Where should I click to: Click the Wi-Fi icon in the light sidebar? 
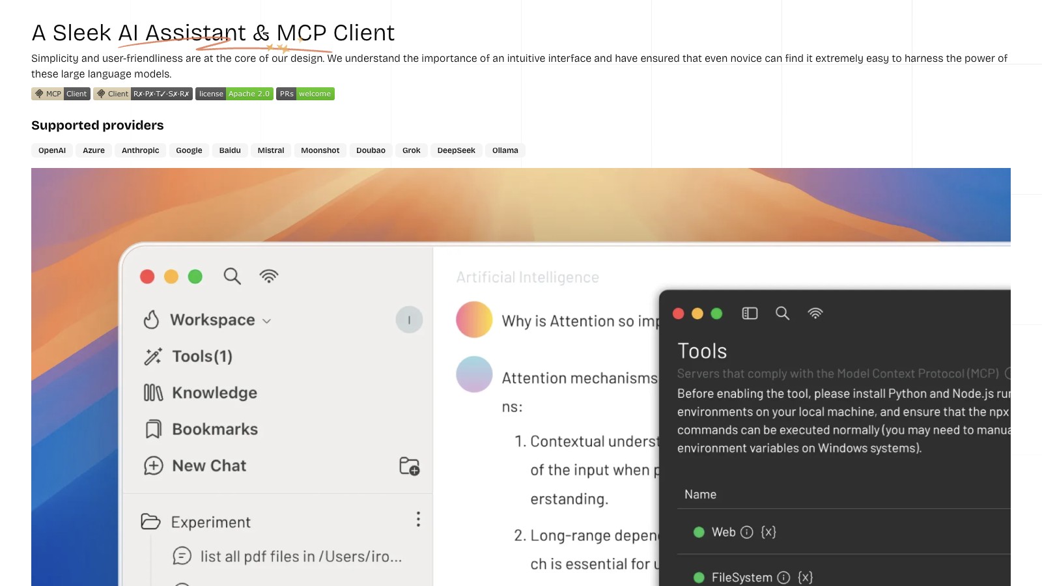click(x=268, y=276)
